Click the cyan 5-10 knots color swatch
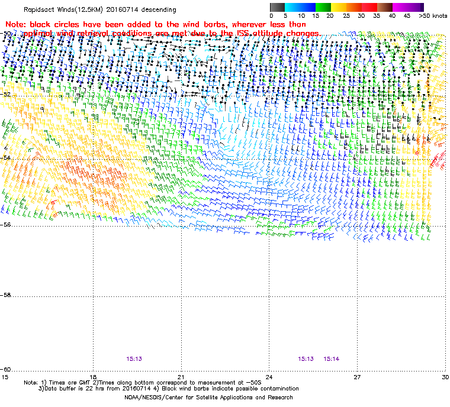Viewport: 450px width, 407px height. click(x=292, y=7)
